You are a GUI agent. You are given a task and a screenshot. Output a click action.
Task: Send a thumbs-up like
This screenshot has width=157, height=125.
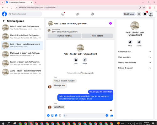[x=112, y=116]
